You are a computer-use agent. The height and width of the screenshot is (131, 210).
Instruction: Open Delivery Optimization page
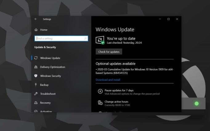click(52, 67)
